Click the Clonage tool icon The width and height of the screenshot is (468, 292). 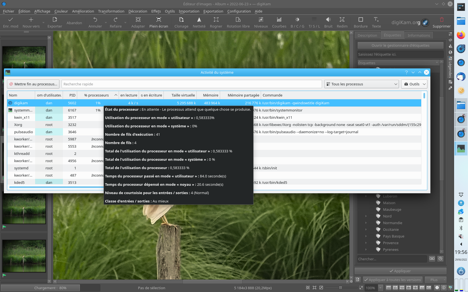(181, 20)
